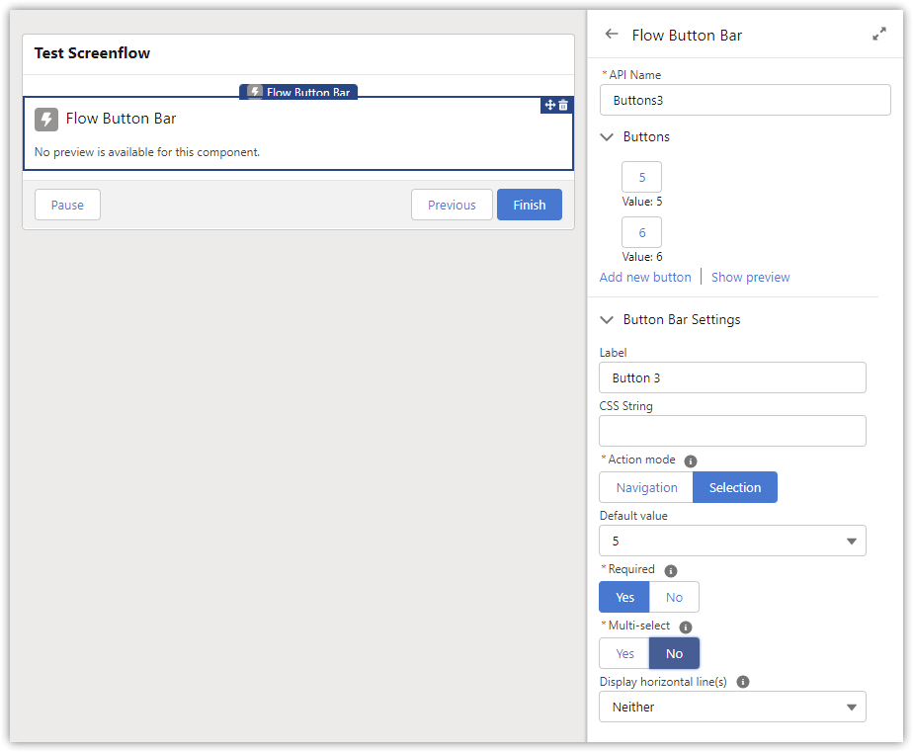Click button preview labeled 5
Image resolution: width=913 pixels, height=752 pixels.
[x=641, y=176]
